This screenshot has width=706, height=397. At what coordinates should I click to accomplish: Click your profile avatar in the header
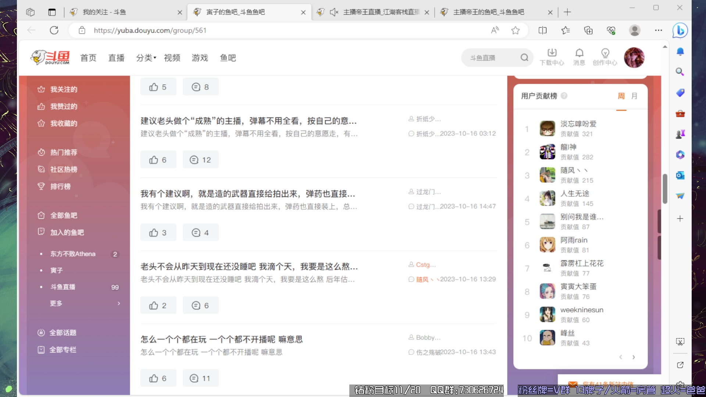(x=634, y=57)
